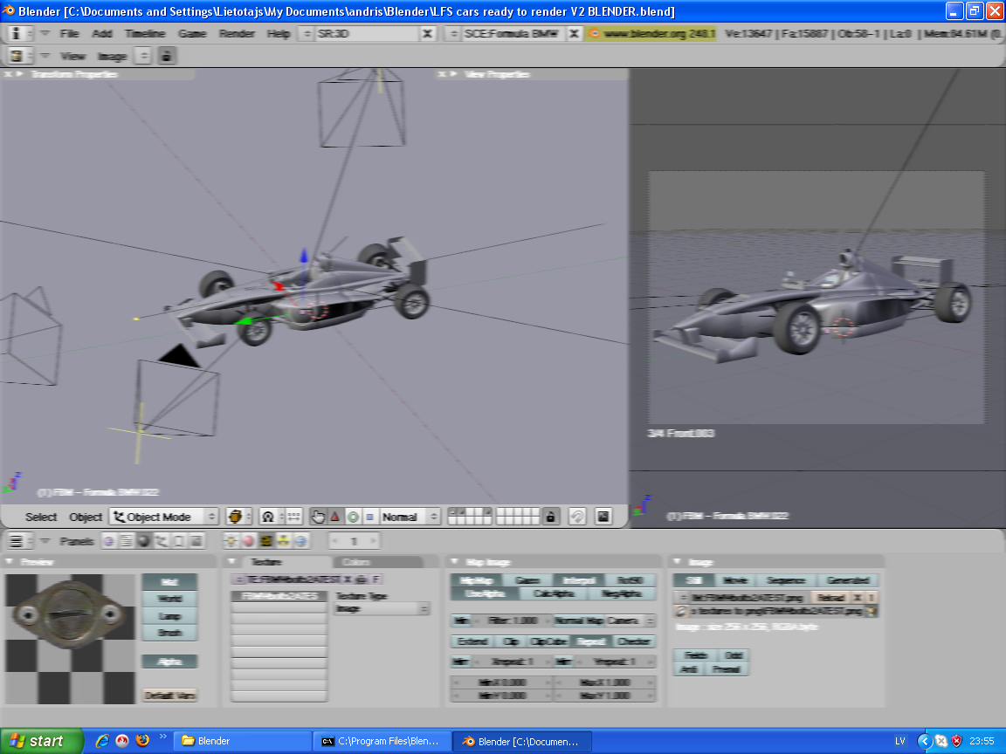Open the Logic context icon in Panels
The image size is (1006, 754).
[x=109, y=541]
